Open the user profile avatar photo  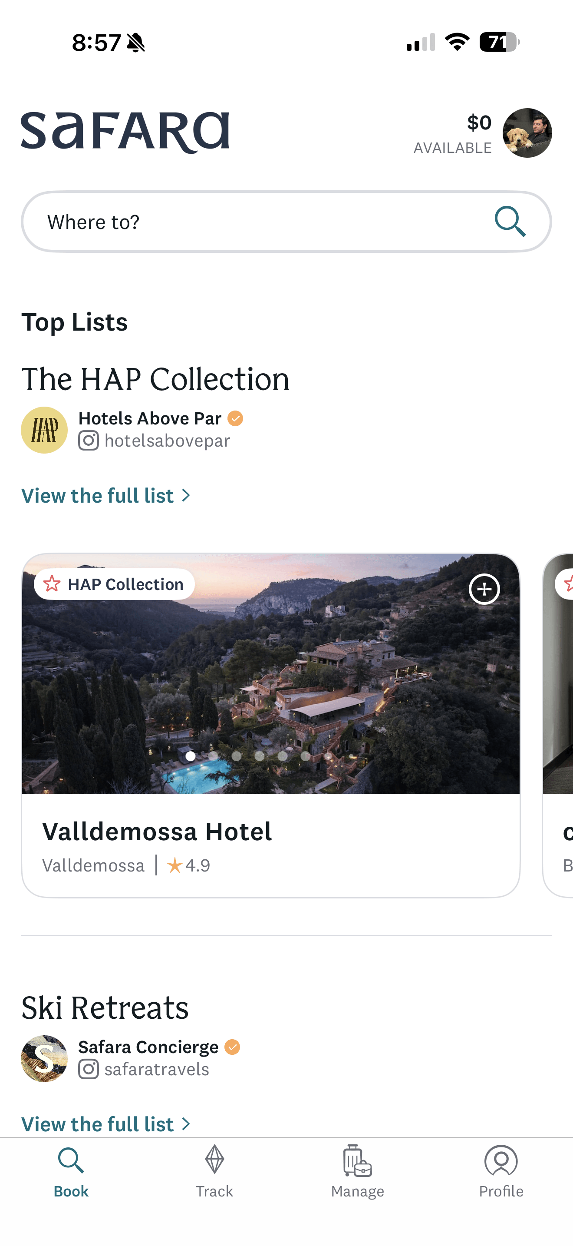(527, 133)
